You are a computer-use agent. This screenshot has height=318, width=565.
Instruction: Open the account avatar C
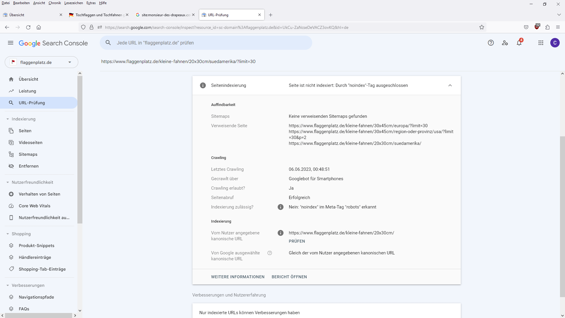click(x=555, y=43)
